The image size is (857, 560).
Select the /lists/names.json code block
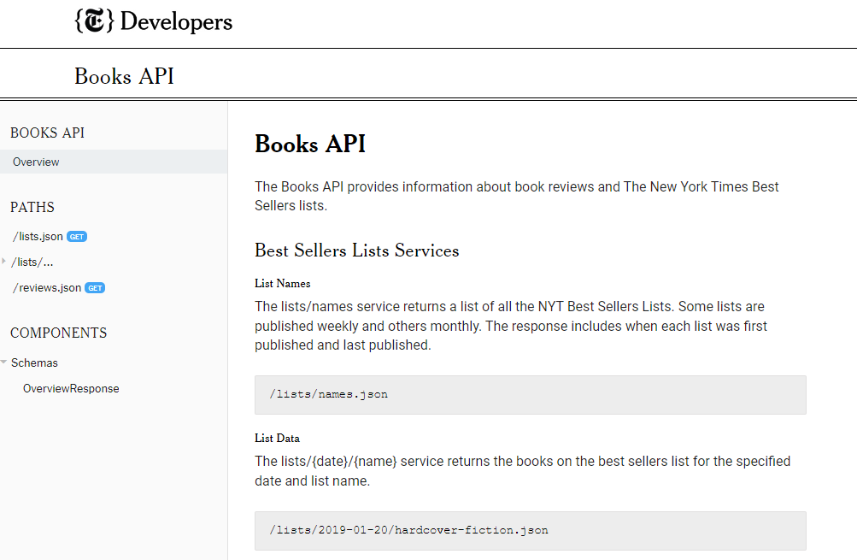tap(530, 394)
